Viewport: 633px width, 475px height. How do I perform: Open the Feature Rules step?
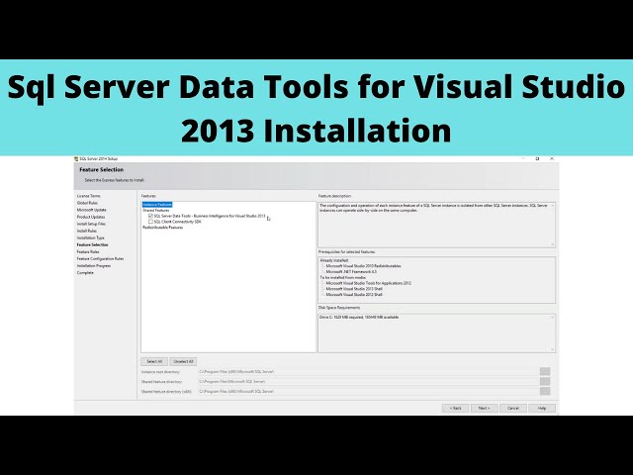coord(88,251)
